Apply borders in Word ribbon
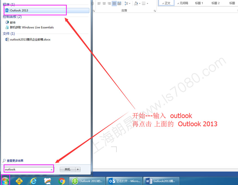Viewport: 238px width, 185px height. (144, 3)
